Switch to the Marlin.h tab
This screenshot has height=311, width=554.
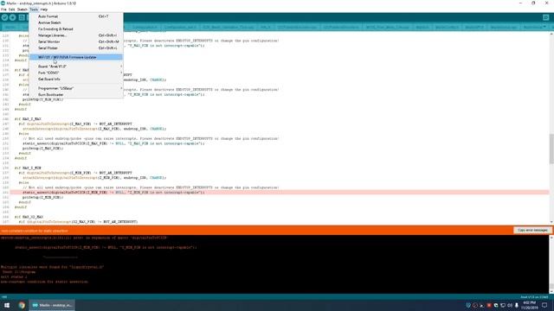click(x=422, y=27)
